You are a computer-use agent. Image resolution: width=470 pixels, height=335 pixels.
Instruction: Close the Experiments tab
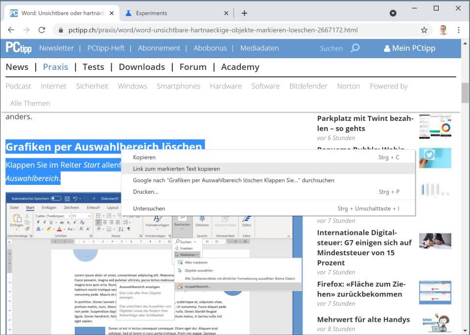tap(226, 13)
